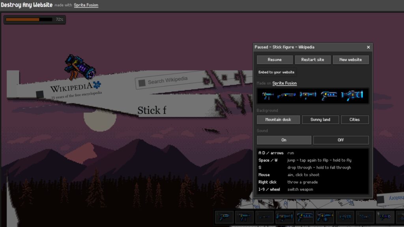Set background to Mountain dusk
The width and height of the screenshot is (404, 227).
[x=278, y=120]
